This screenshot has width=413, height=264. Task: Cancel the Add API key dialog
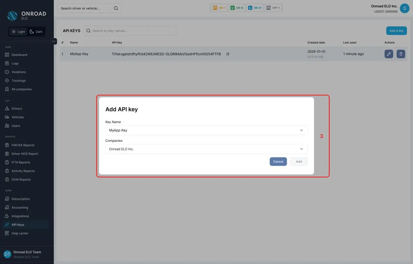(x=278, y=162)
